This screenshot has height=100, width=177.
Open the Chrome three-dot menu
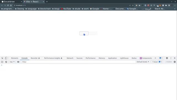pos(175,5)
